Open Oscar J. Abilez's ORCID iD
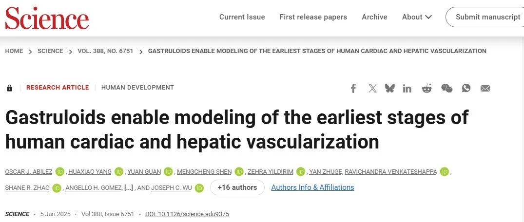Screen dimensions: 524x222 [60, 171]
